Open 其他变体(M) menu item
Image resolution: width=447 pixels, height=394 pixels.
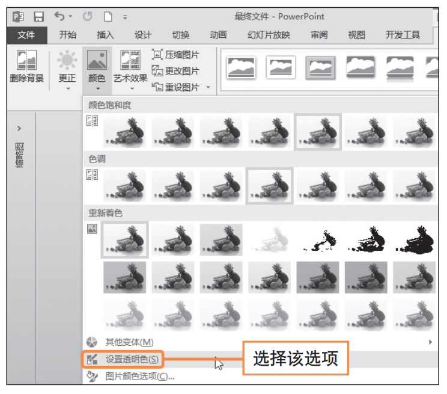(x=261, y=342)
